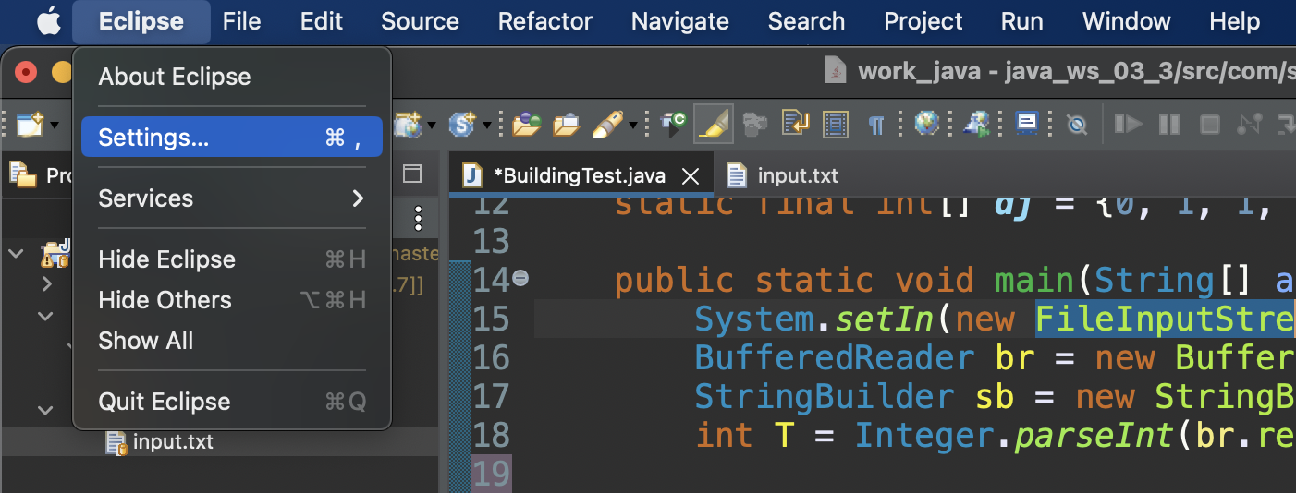Toggle Show Whitespace Characters pilcrow icon
The height and width of the screenshot is (493, 1296).
(x=875, y=125)
